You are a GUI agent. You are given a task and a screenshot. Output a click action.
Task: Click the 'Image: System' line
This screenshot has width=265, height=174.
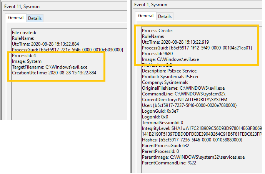coord(27,61)
